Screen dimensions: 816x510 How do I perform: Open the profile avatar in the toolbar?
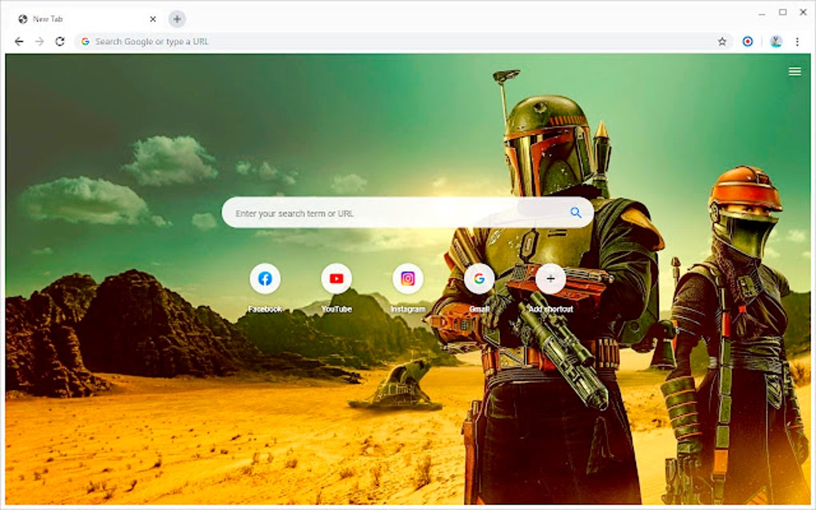[x=776, y=42]
